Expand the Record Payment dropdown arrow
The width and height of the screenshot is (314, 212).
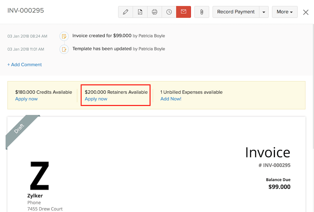(x=264, y=12)
